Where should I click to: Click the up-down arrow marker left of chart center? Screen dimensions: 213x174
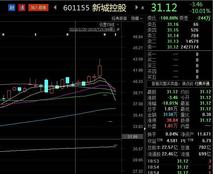(35, 35)
